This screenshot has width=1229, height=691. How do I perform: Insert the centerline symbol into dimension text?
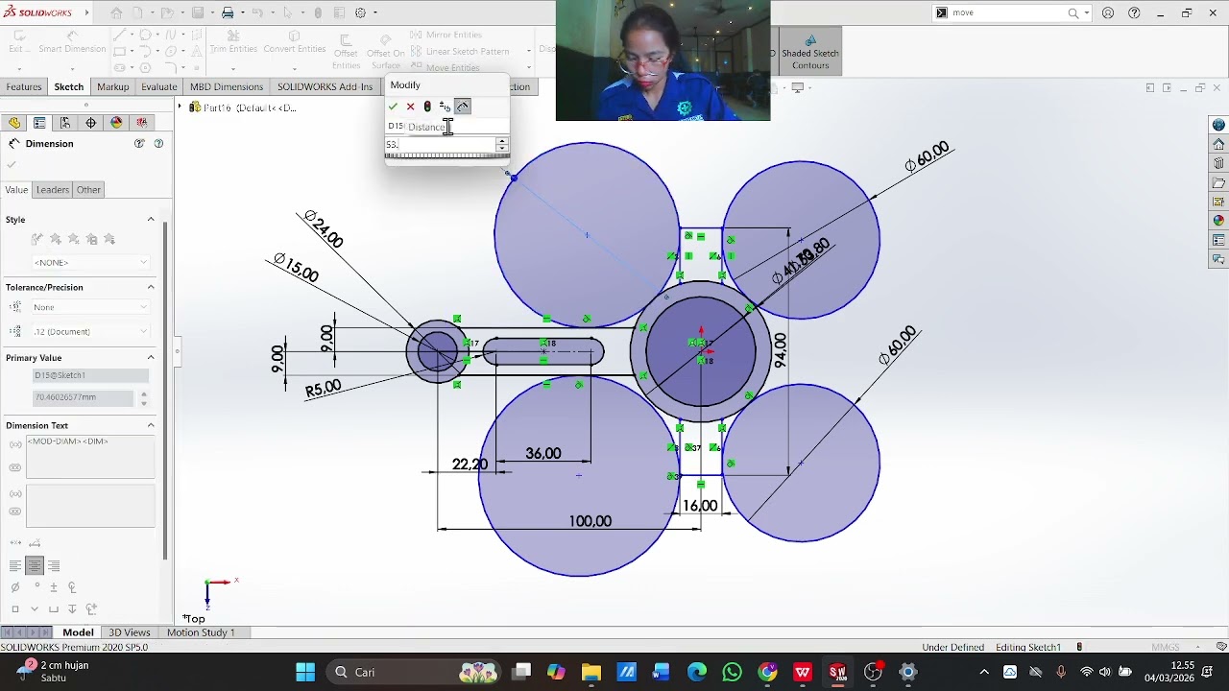pos(73,587)
